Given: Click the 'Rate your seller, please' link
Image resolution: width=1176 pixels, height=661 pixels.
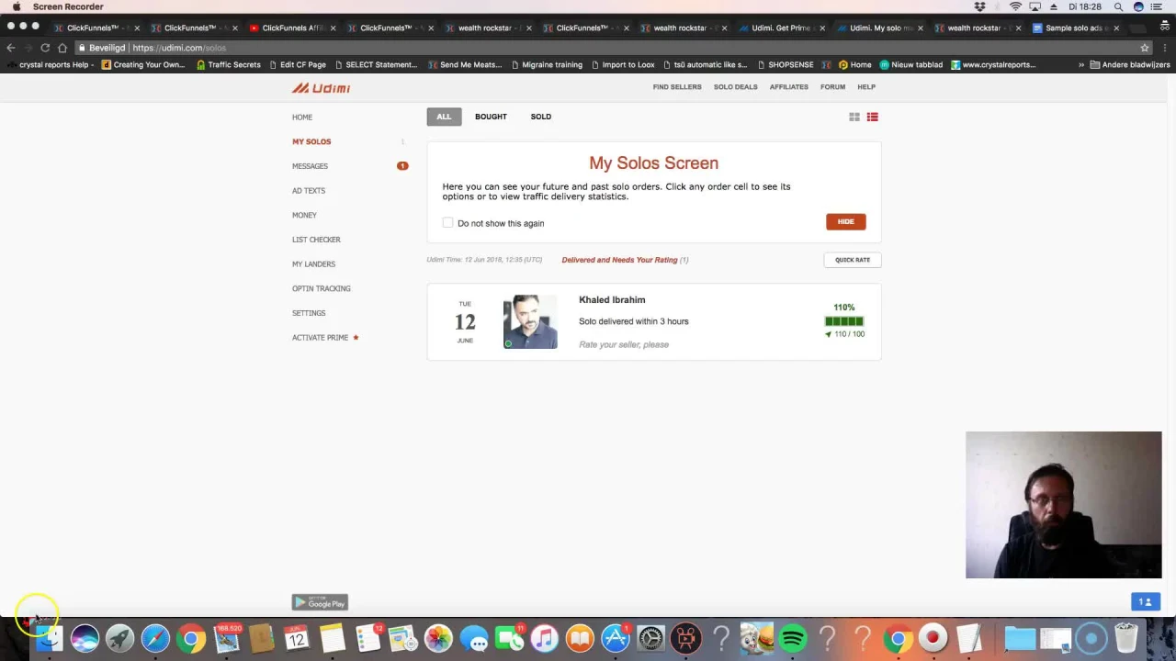Looking at the screenshot, I should (624, 344).
